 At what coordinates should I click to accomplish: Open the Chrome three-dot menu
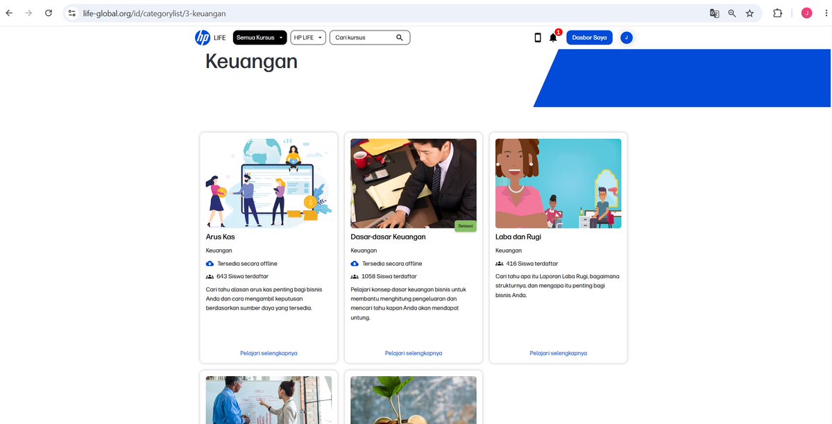[x=826, y=13]
